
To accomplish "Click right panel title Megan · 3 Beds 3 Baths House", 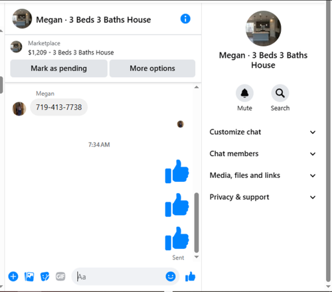I will [x=263, y=60].
